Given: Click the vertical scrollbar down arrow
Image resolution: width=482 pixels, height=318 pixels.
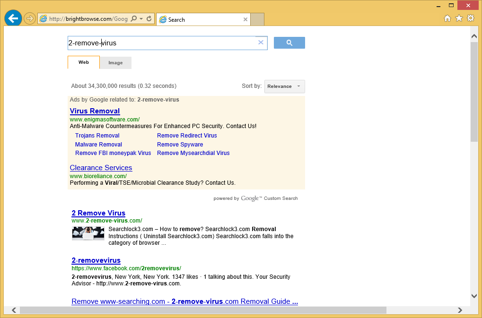Looking at the screenshot, I should click(474, 296).
